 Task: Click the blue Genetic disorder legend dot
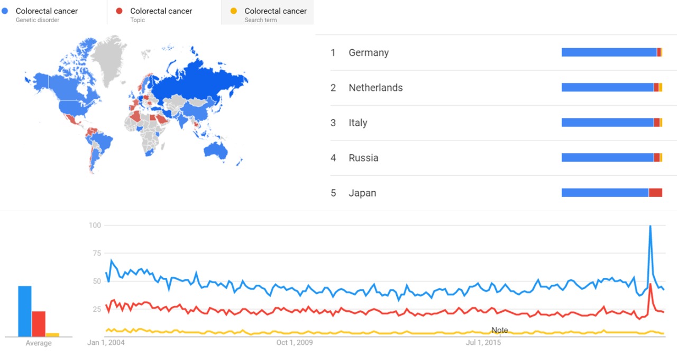click(x=5, y=11)
